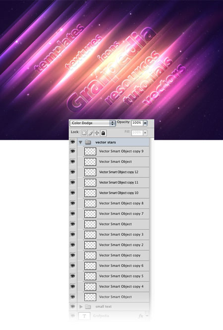Image resolution: width=223 pixels, height=330 pixels.
Task: Click thumbnail of Vector Smart Object copy 3
Action: pyautogui.click(x=90, y=235)
